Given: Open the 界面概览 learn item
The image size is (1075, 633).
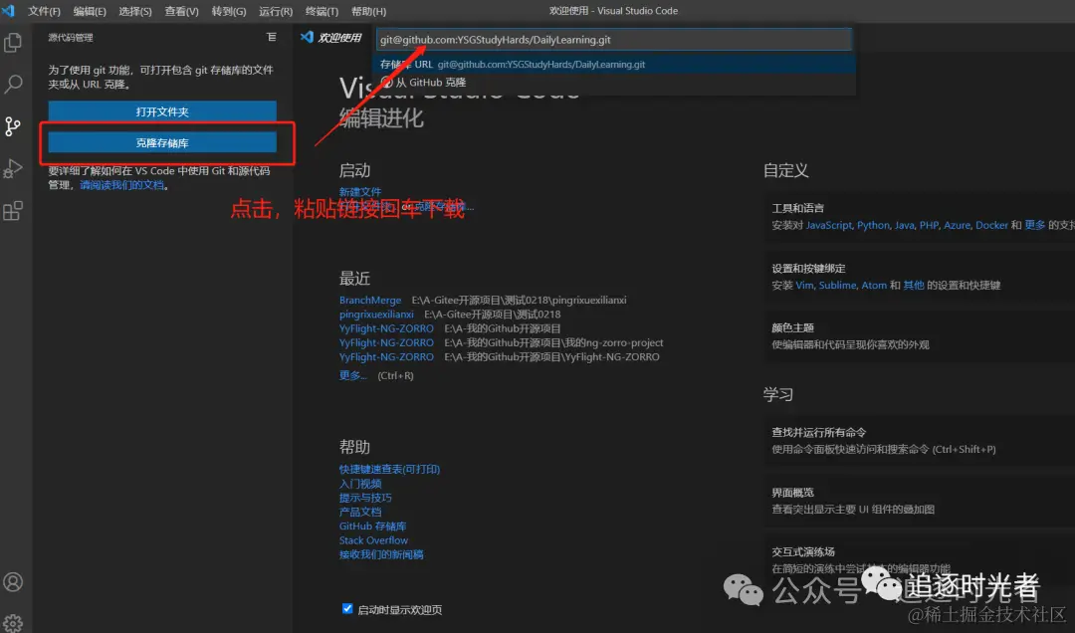Looking at the screenshot, I should (920, 501).
